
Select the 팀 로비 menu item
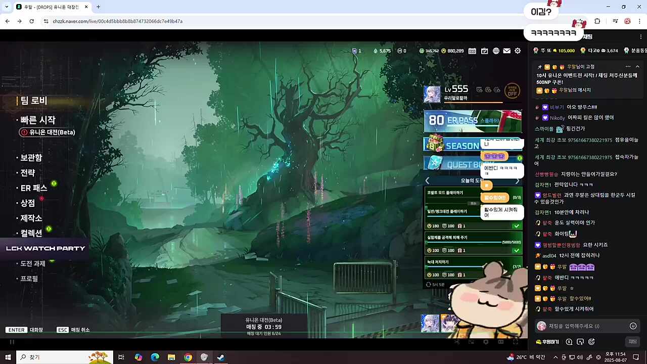(x=33, y=101)
